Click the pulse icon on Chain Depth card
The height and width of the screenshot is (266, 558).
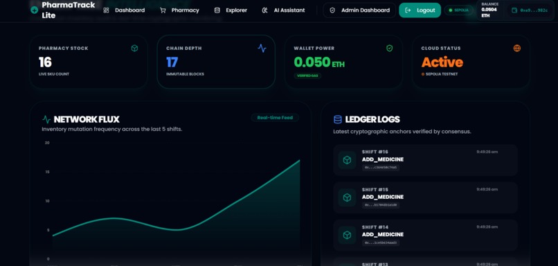pyautogui.click(x=262, y=48)
